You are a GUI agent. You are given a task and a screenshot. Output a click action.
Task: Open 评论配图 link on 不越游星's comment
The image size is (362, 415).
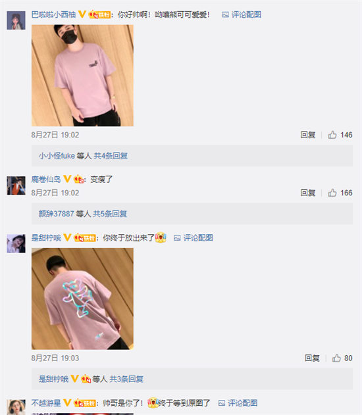[x=238, y=403]
